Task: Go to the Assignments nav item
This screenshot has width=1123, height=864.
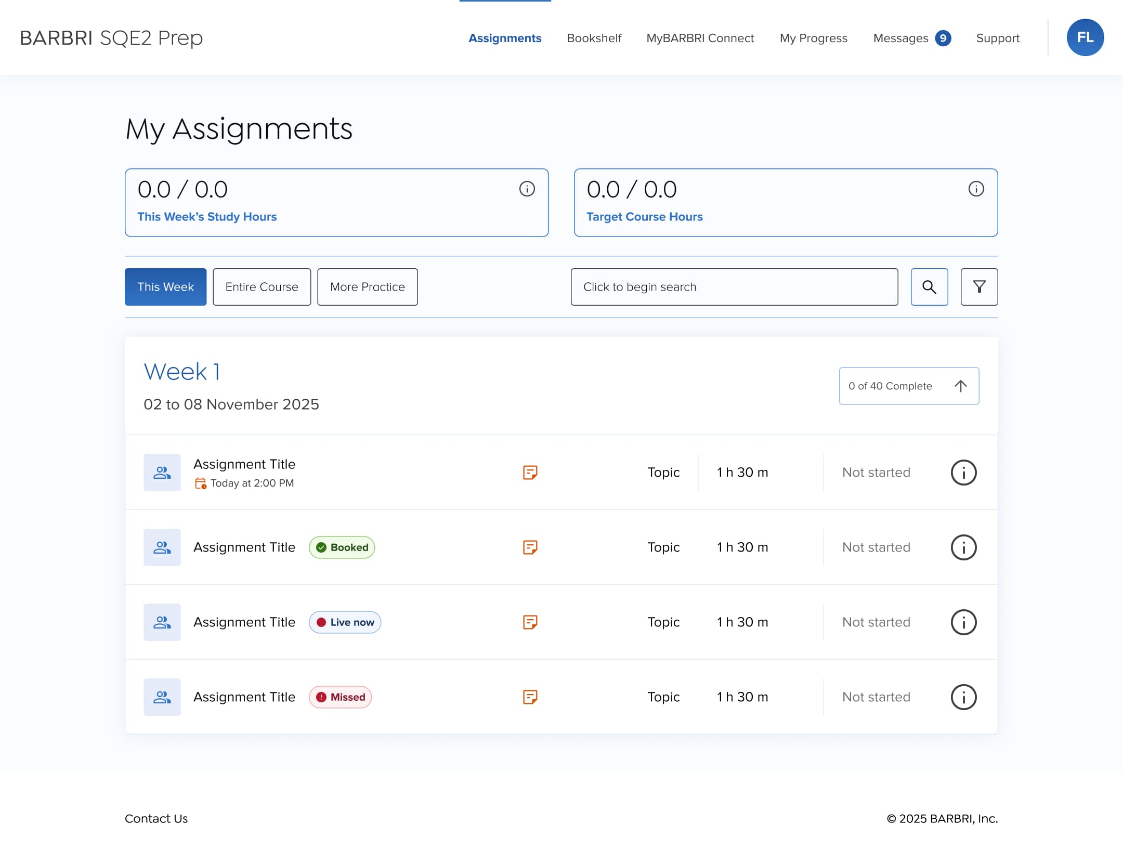Action: 505,38
